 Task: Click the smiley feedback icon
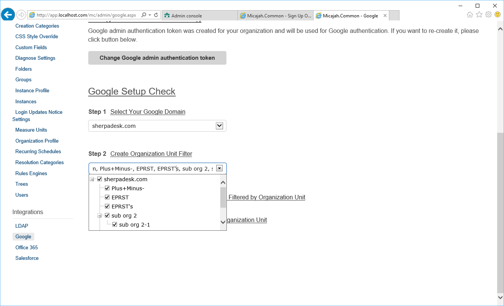(x=498, y=15)
